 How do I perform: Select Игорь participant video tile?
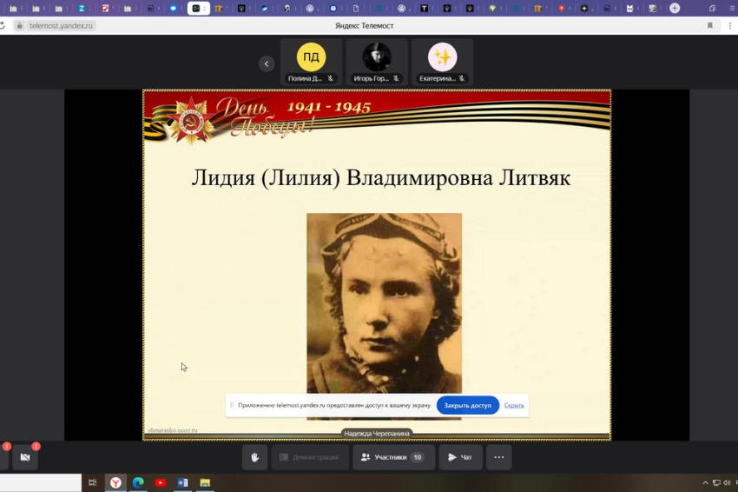click(377, 62)
